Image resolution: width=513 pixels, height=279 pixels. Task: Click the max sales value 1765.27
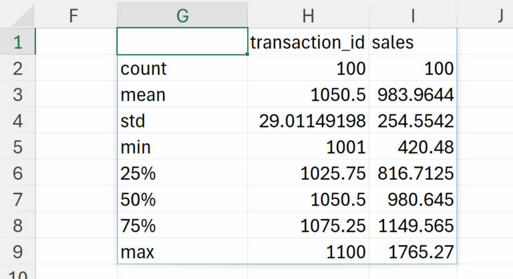coord(412,253)
